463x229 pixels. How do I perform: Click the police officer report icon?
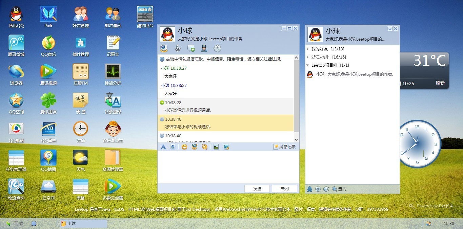[x=204, y=48]
